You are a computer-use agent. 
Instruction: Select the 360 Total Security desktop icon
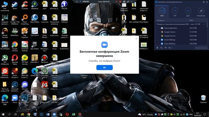[25, 60]
